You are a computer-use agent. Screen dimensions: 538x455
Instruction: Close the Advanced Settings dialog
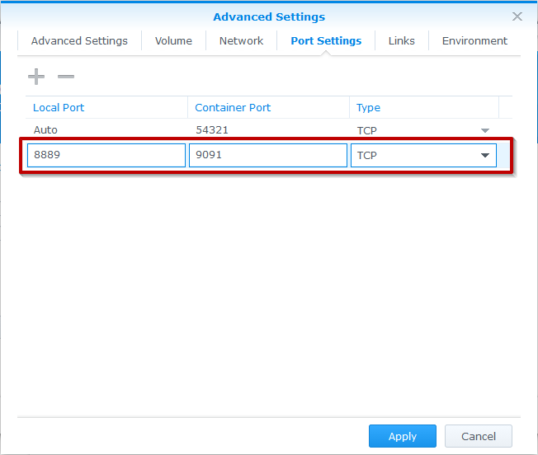click(x=517, y=16)
